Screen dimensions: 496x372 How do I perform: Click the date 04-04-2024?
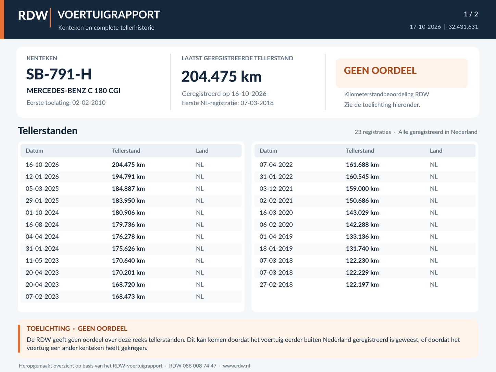(x=42, y=237)
